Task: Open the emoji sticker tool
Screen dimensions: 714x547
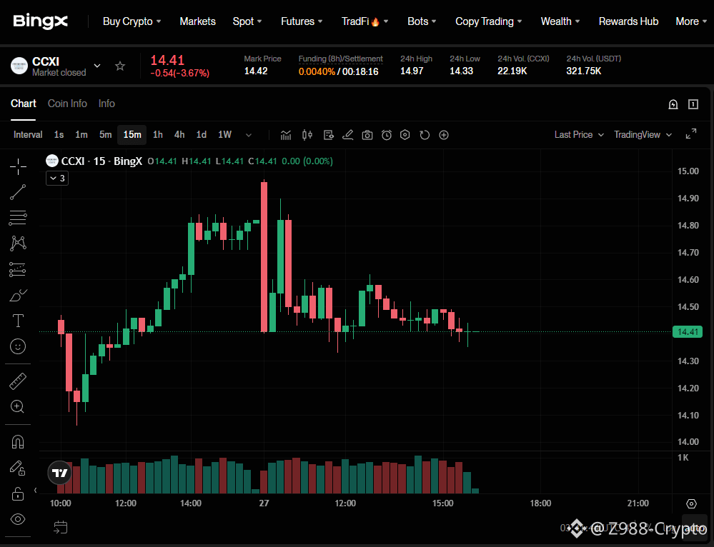Action: (18, 347)
